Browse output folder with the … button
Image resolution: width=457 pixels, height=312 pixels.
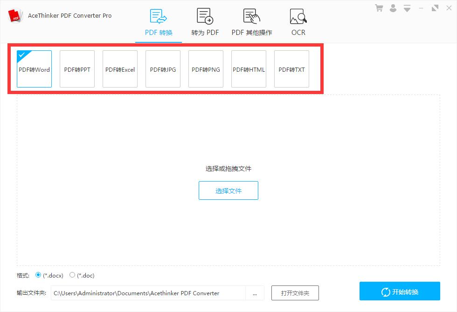click(x=255, y=293)
